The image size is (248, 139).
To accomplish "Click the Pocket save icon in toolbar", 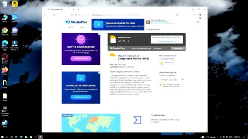I will coord(195,15).
